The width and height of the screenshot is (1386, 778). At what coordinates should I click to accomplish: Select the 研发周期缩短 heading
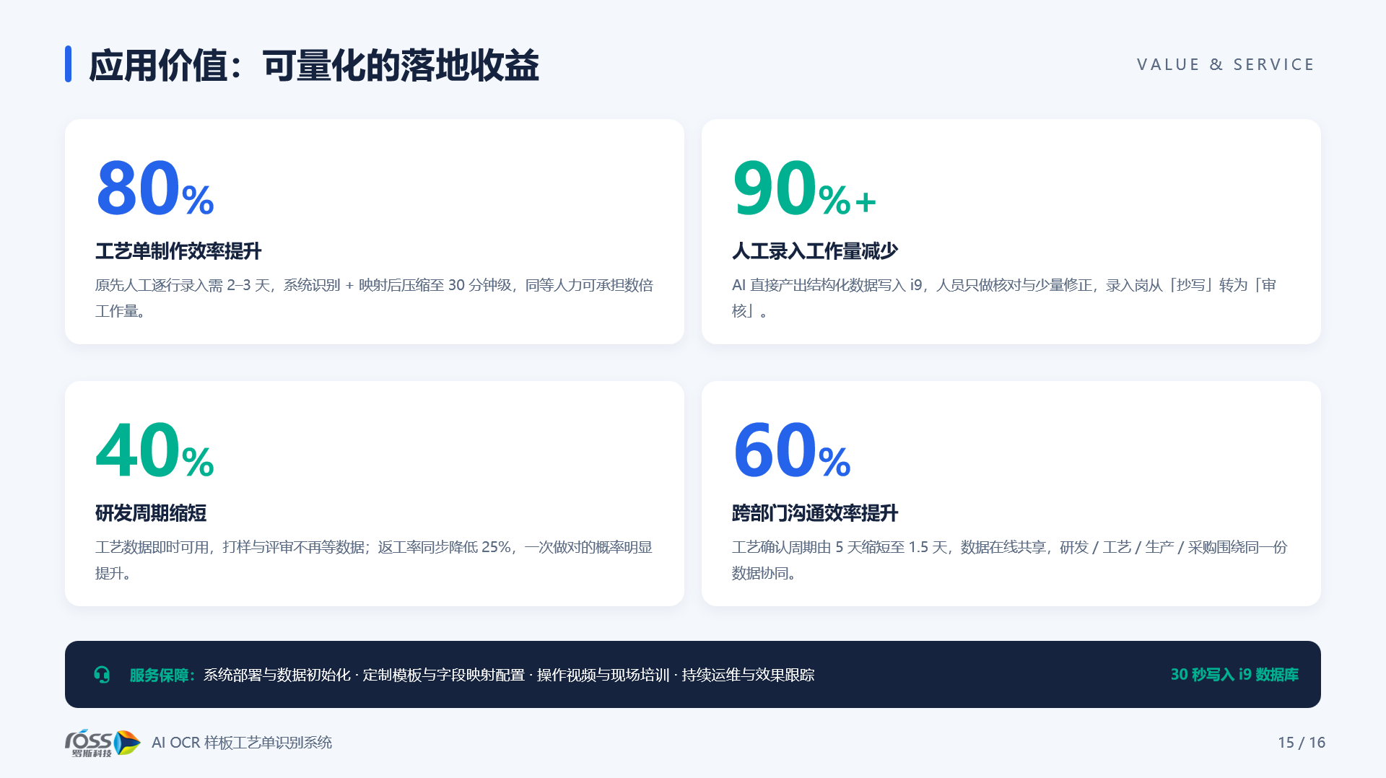click(151, 513)
